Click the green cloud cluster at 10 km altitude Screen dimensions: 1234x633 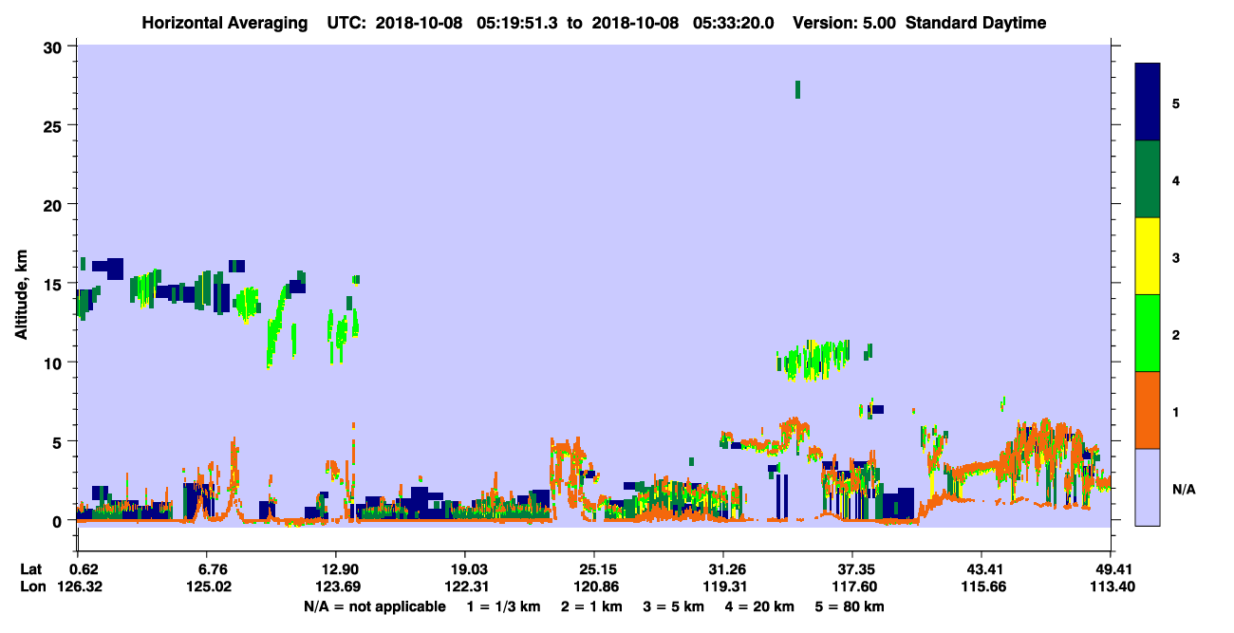tap(813, 361)
